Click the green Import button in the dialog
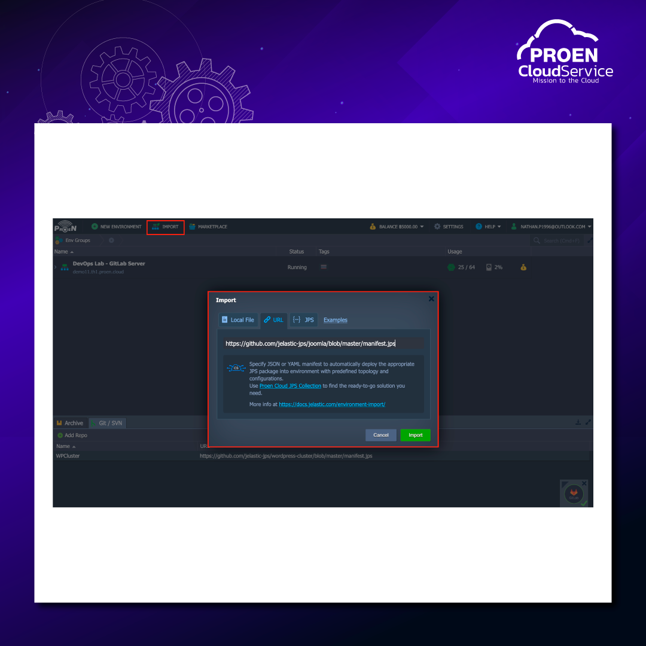 tap(415, 435)
